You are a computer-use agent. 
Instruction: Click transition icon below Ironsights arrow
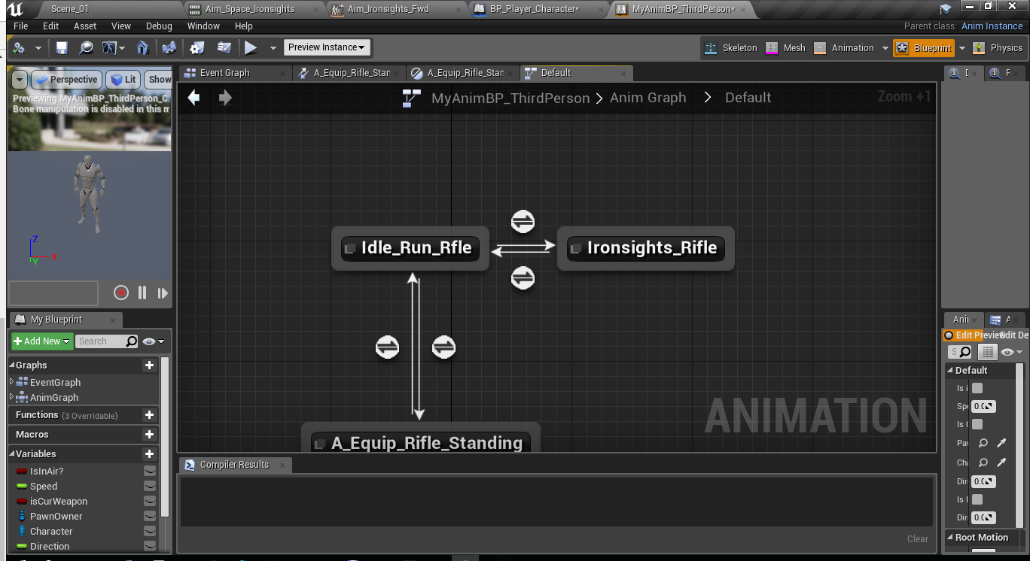tap(523, 278)
